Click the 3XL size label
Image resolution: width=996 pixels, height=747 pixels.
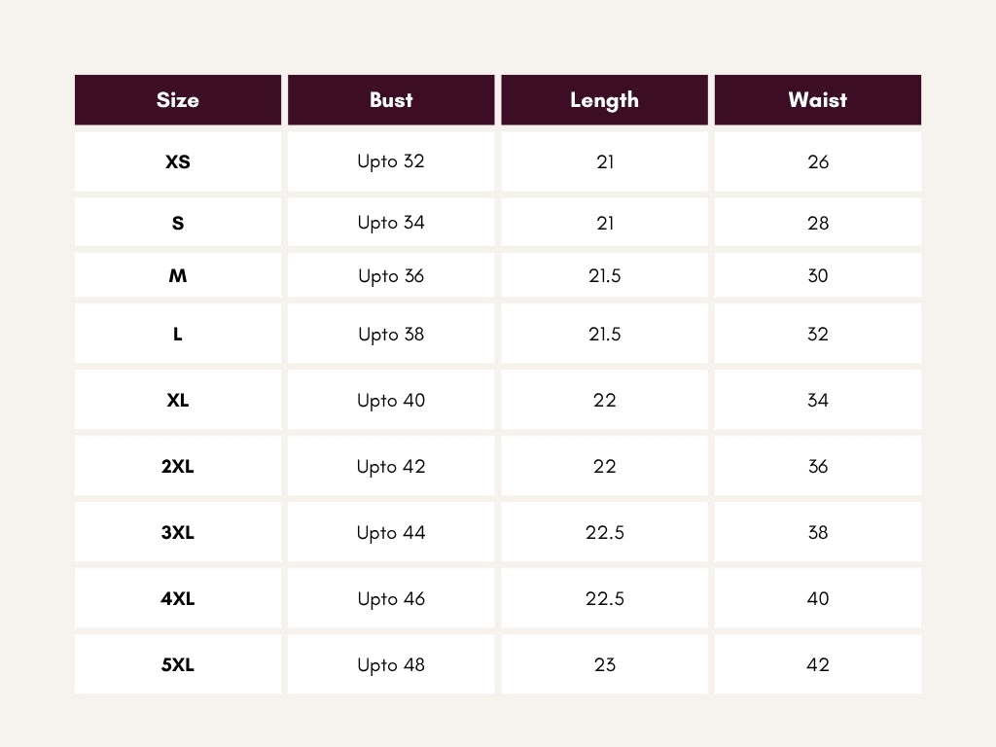(178, 532)
